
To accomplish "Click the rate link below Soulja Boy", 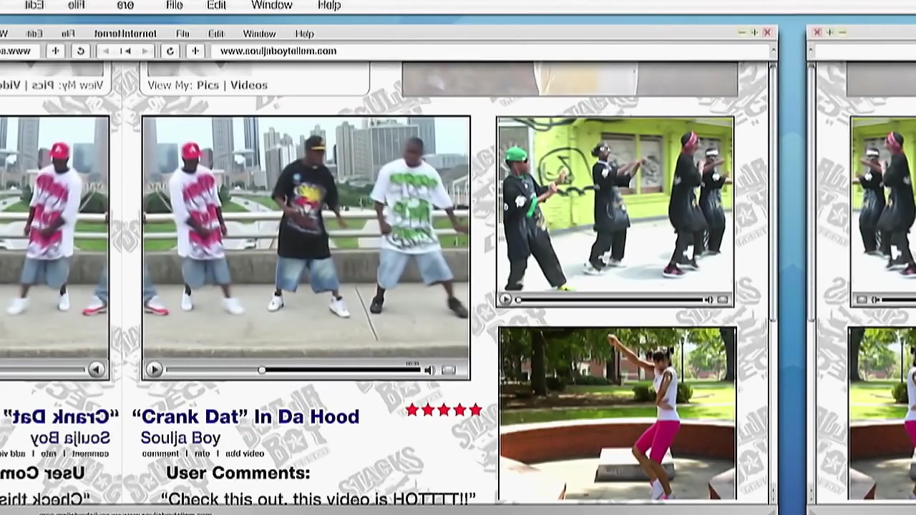I will coord(203,453).
